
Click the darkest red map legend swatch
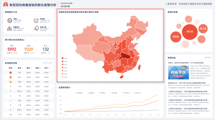[62, 58]
